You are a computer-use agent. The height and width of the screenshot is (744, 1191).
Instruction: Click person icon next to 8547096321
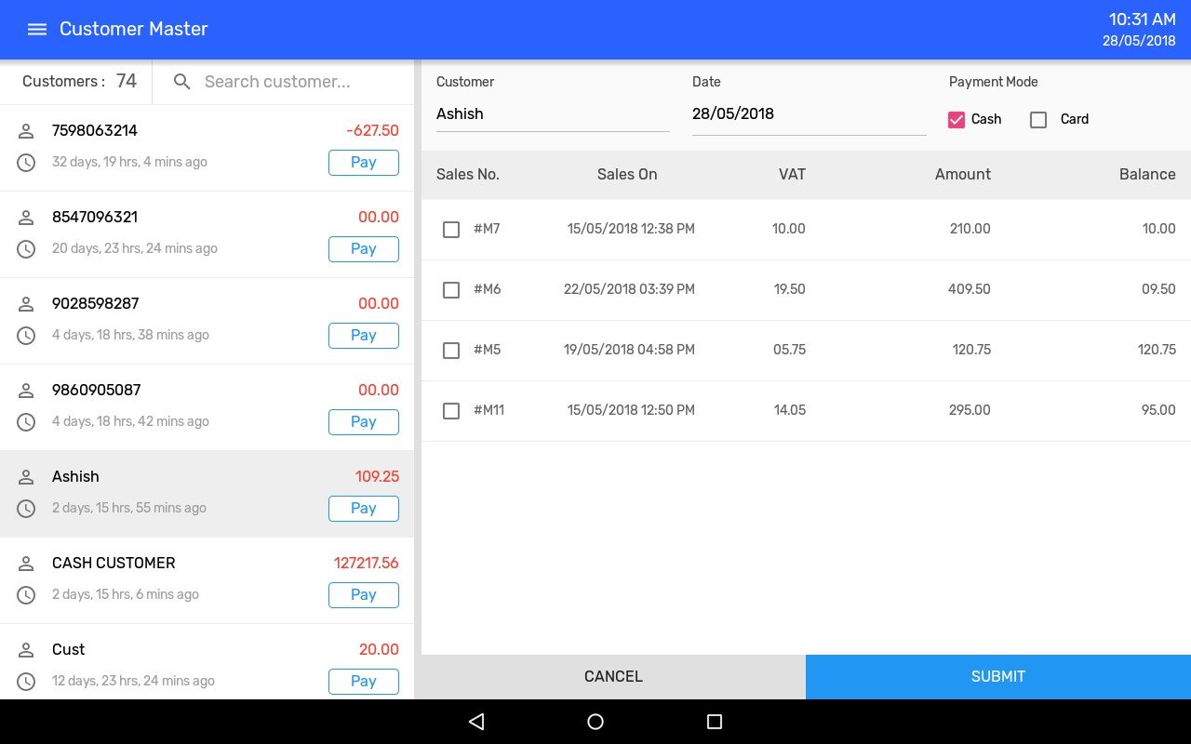click(x=26, y=218)
